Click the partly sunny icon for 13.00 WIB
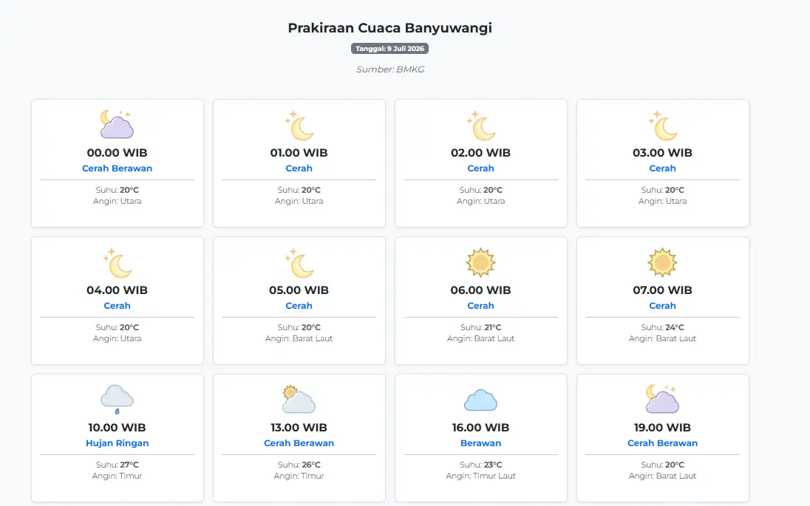 click(299, 399)
